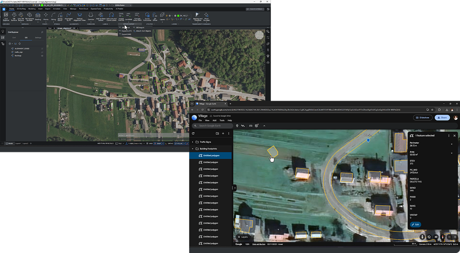Screen dimensions: 460x253
Task: Click the look-from view rotator in BricsCAD
Action: click(x=259, y=35)
